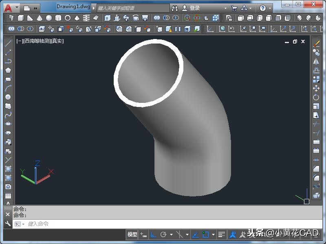Open Polar Tracking angle dropdown

tap(171, 235)
